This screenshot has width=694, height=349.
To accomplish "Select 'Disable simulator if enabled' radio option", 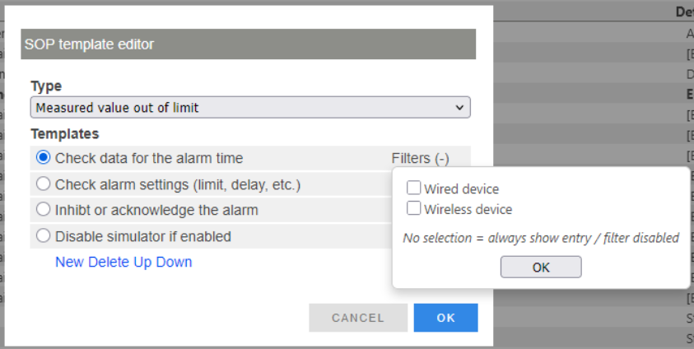I will pos(44,236).
